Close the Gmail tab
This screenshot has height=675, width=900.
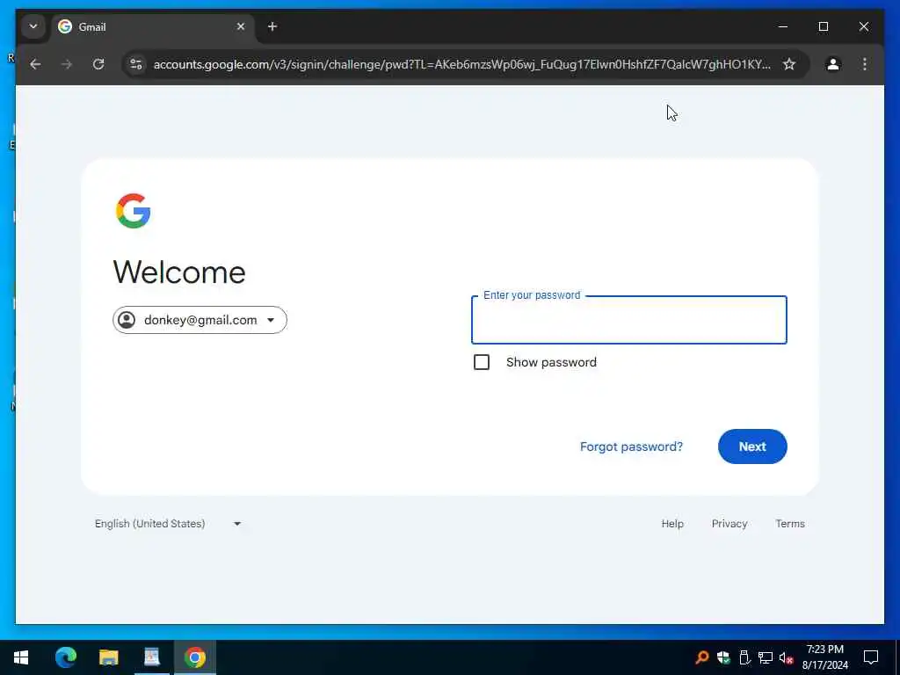[241, 26]
